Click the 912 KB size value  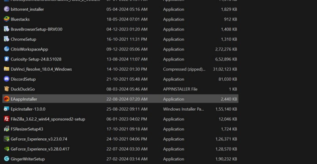click(231, 19)
